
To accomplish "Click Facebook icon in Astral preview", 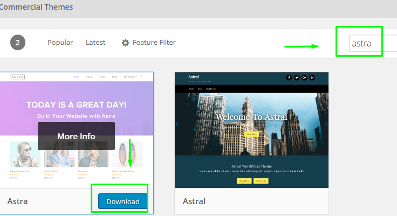I will click(x=289, y=78).
